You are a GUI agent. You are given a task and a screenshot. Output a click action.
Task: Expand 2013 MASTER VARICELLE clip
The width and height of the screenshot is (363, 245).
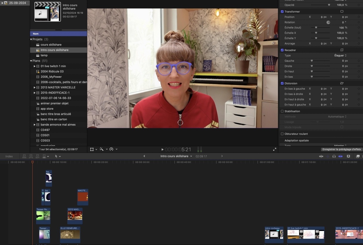pyautogui.click(x=34, y=87)
